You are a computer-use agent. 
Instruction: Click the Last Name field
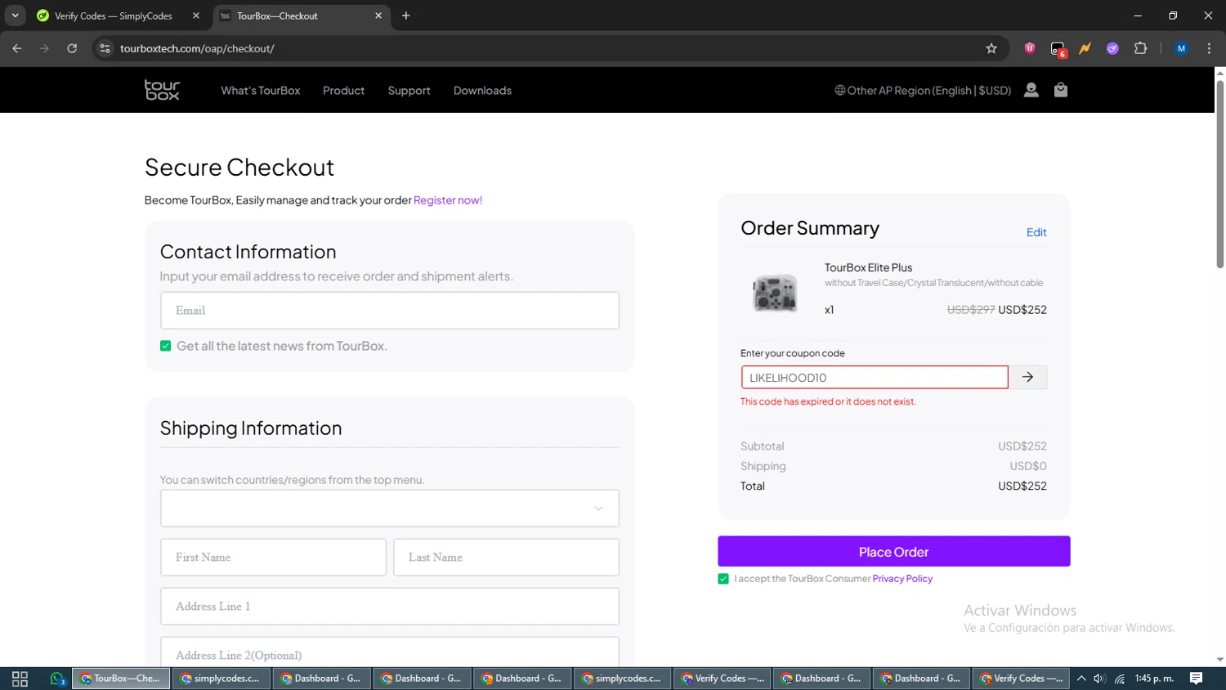point(506,558)
